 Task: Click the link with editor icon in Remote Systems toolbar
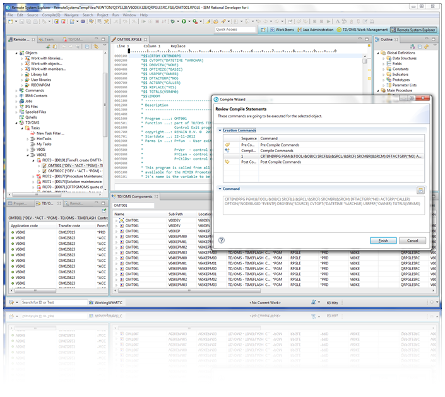96,47
